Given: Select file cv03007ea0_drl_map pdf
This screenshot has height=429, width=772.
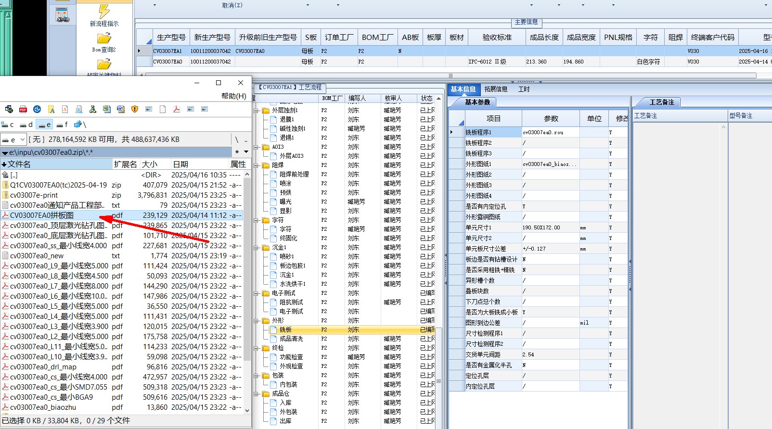Looking at the screenshot, I should 122,367.
